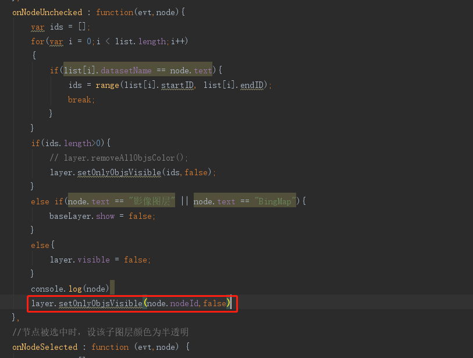
Task: Place cursor on the 'var ids = [];' line
Action: (61, 27)
